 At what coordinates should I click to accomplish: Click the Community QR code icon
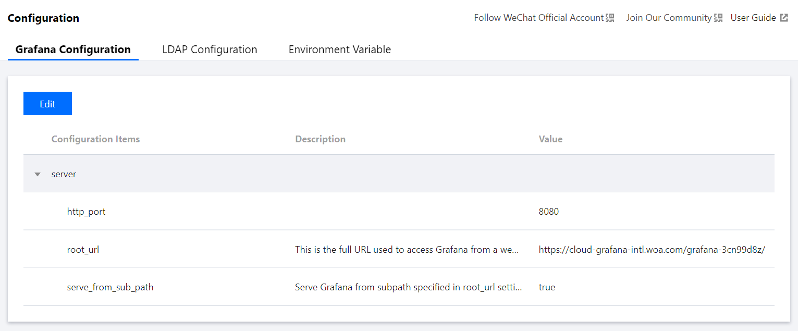point(718,18)
